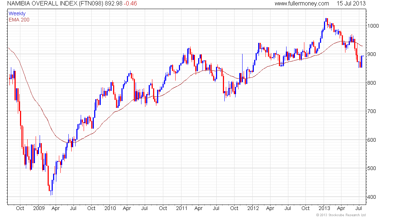Select the Weekly timeframe label
This screenshot has width=400, height=218.
[x=17, y=13]
